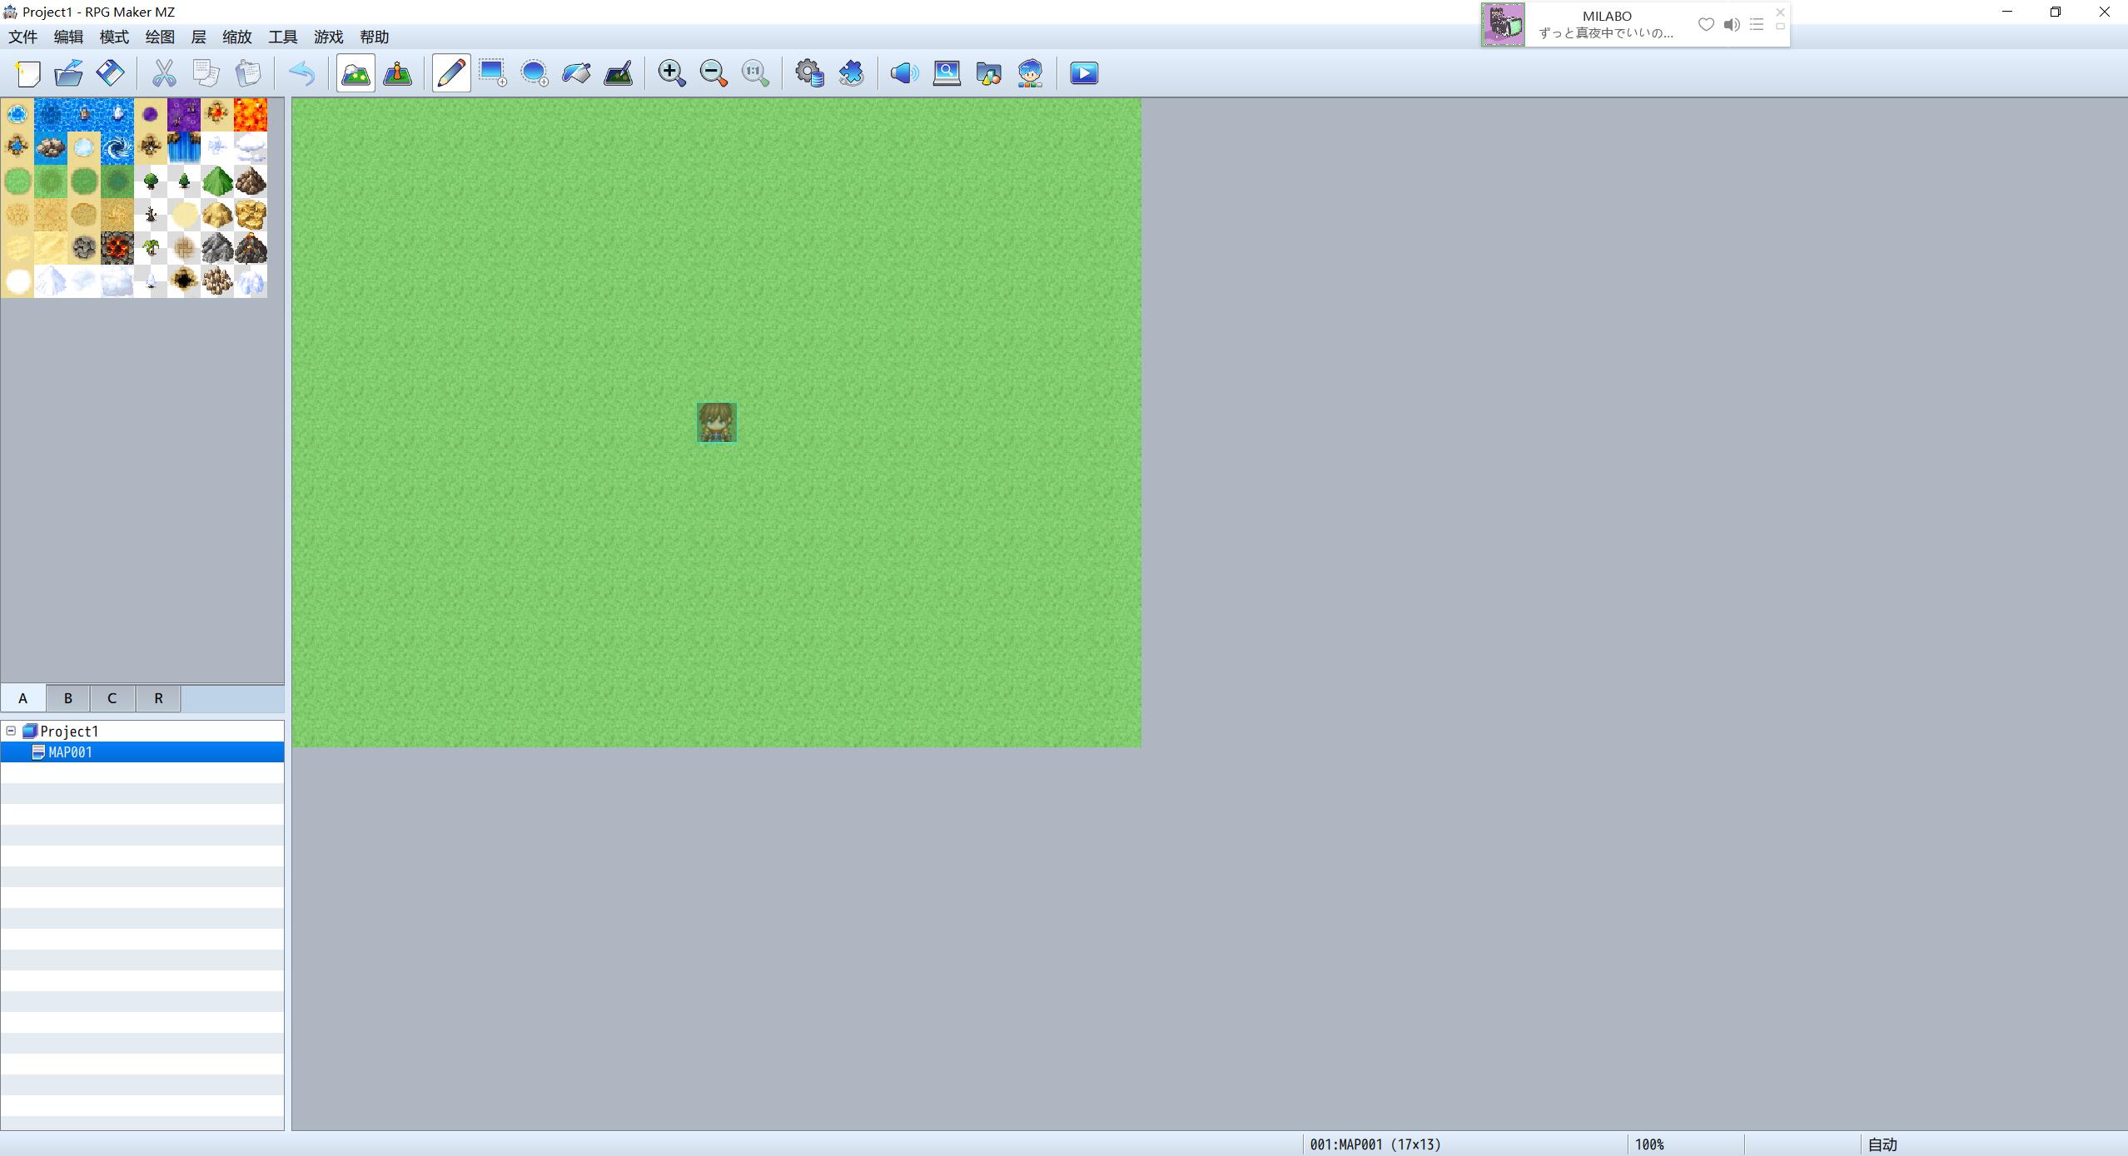Click the Undo arrow icon
This screenshot has height=1156, width=2128.
[x=301, y=73]
